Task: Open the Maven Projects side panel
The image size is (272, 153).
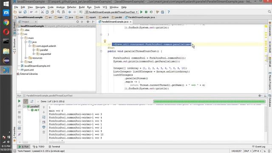Action: point(270,81)
